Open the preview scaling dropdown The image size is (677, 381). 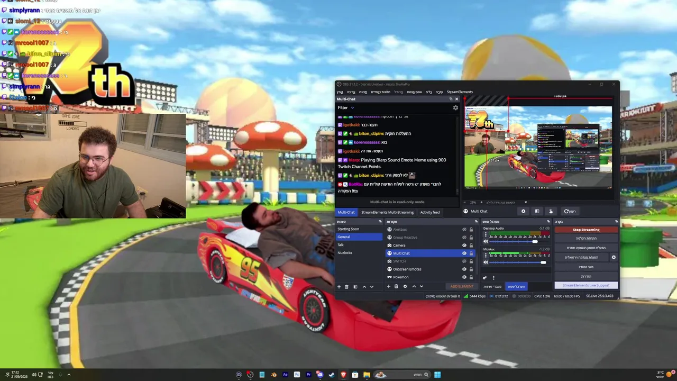[525, 202]
